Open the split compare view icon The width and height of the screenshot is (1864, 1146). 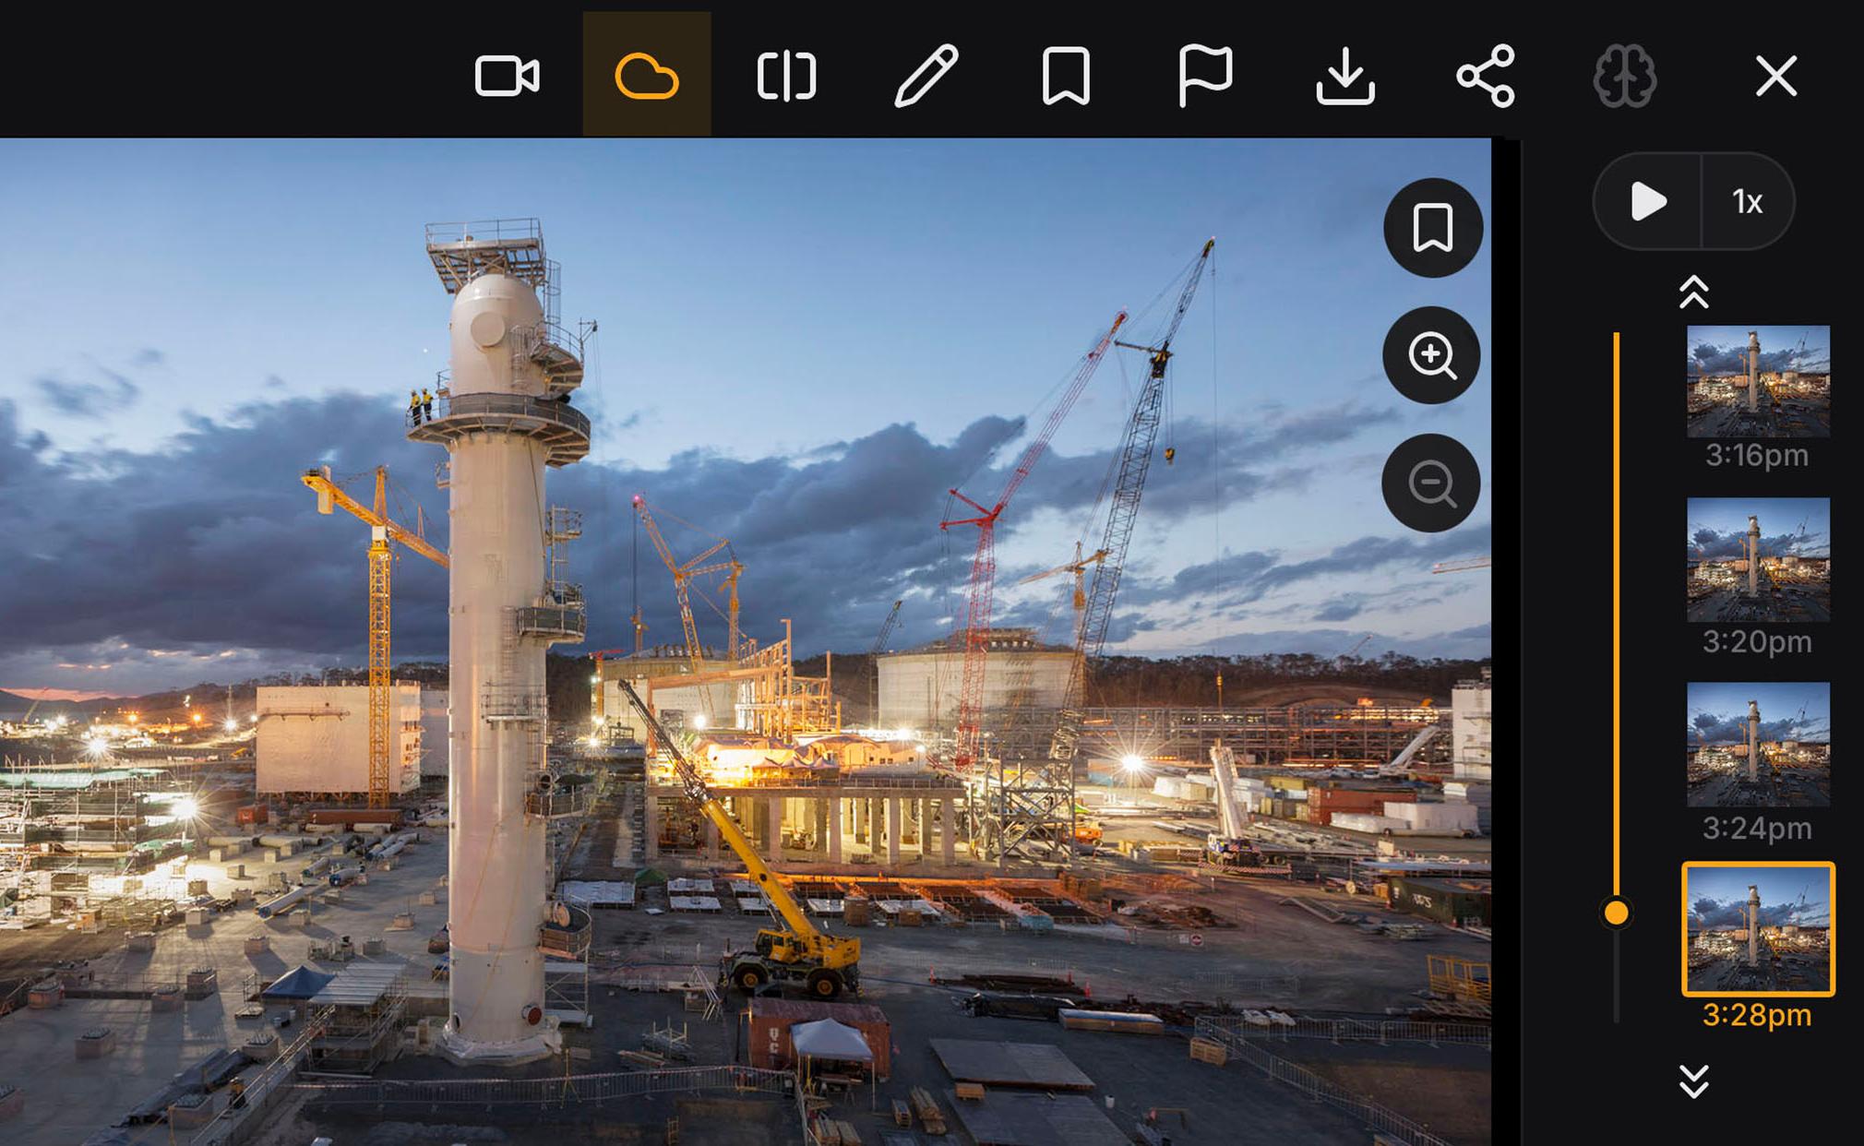[786, 76]
